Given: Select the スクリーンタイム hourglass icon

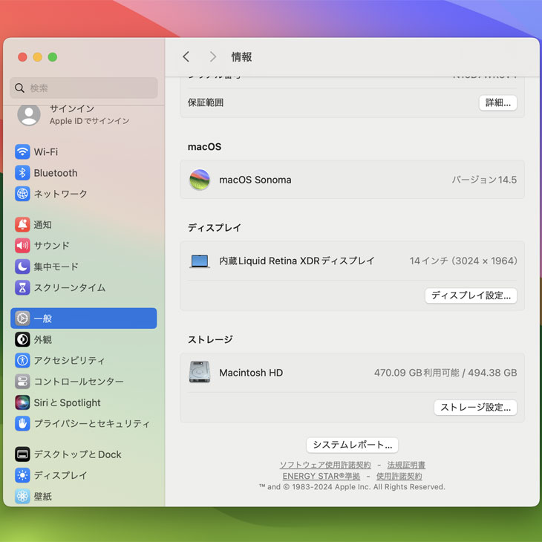Looking at the screenshot, I should [22, 287].
